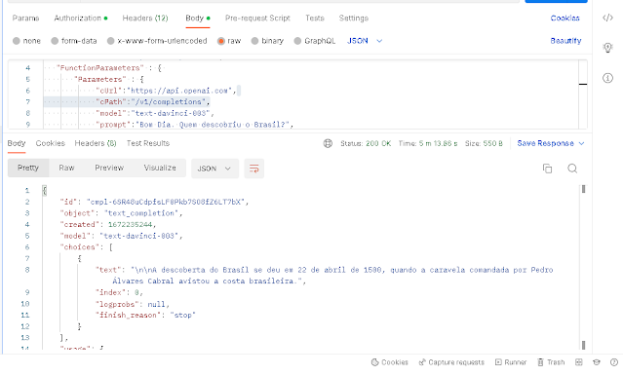Click the "FunctionParameters" line in editor
The height and width of the screenshot is (376, 623).
pos(110,68)
